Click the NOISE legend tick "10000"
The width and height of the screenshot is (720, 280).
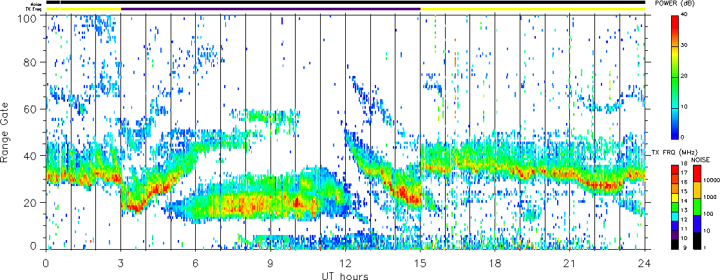[x=712, y=182]
